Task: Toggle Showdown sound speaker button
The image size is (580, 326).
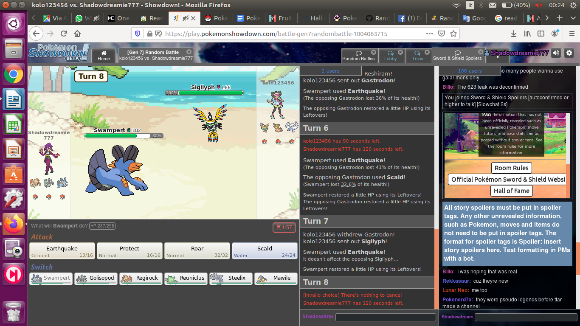Action: tap(556, 53)
